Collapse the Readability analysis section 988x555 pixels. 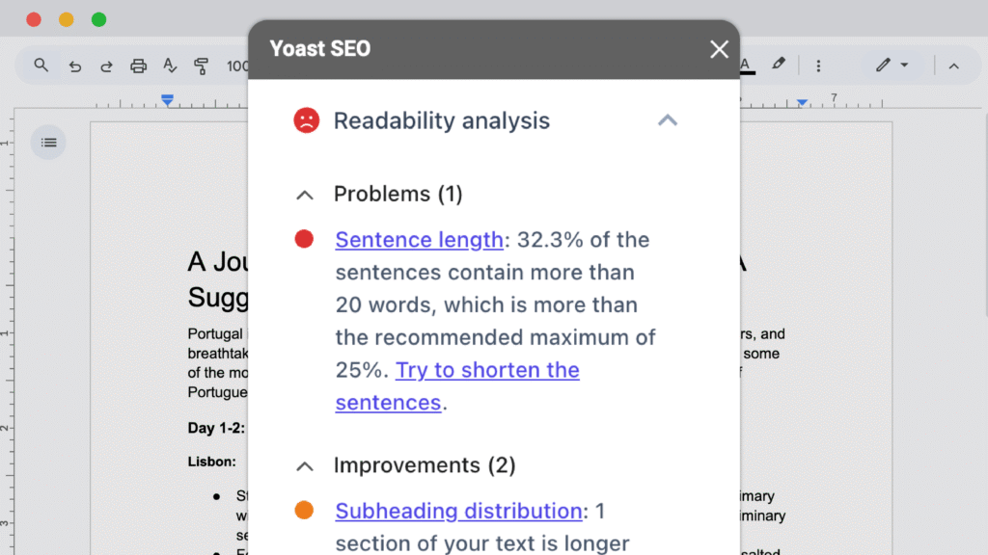pyautogui.click(x=668, y=120)
